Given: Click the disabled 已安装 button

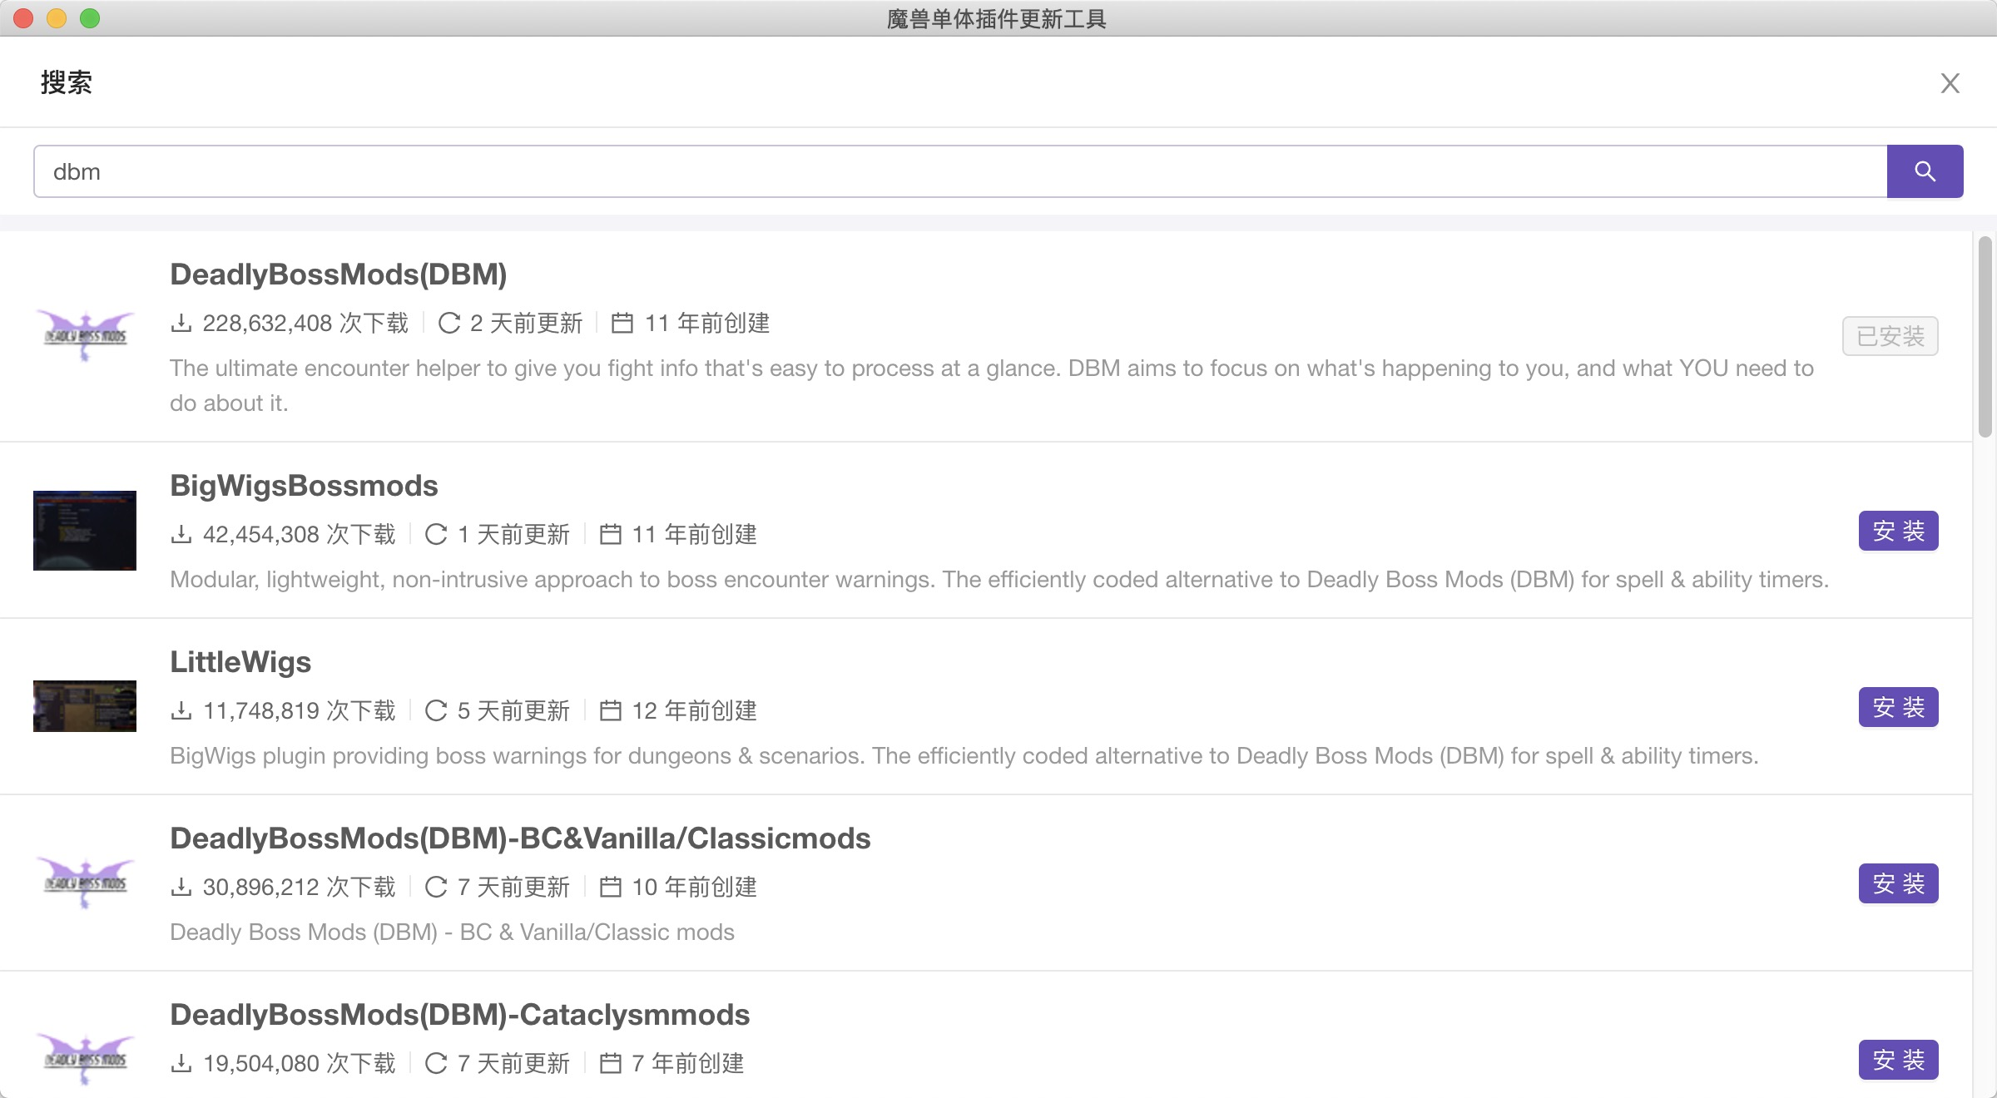Looking at the screenshot, I should point(1890,336).
